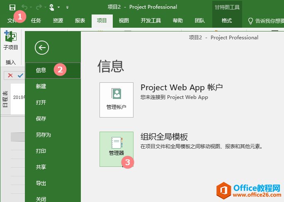Image resolution: width=284 pixels, height=202 pixels.
Task: Select 打印 Print in backstage menu
Action: pyautogui.click(x=41, y=151)
